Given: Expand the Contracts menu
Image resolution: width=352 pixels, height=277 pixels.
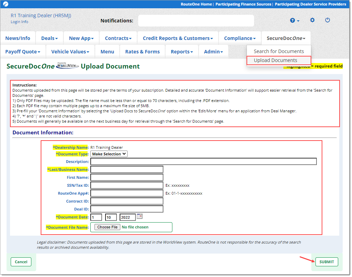Looking at the screenshot, I should [x=118, y=38].
